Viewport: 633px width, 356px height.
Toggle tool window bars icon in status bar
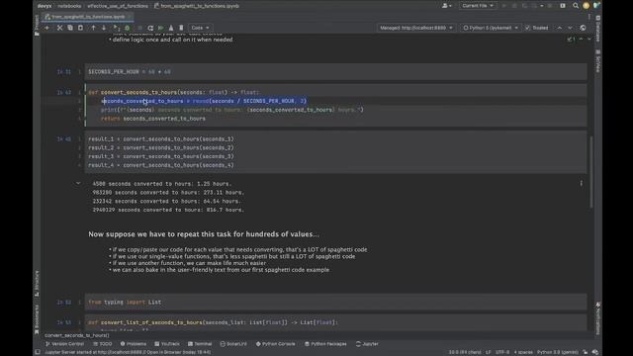tap(38, 352)
